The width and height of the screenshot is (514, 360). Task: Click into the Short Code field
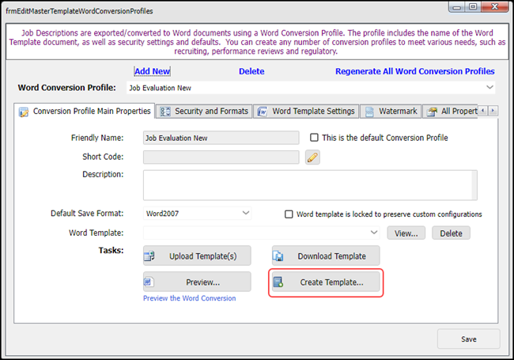pyautogui.click(x=221, y=157)
